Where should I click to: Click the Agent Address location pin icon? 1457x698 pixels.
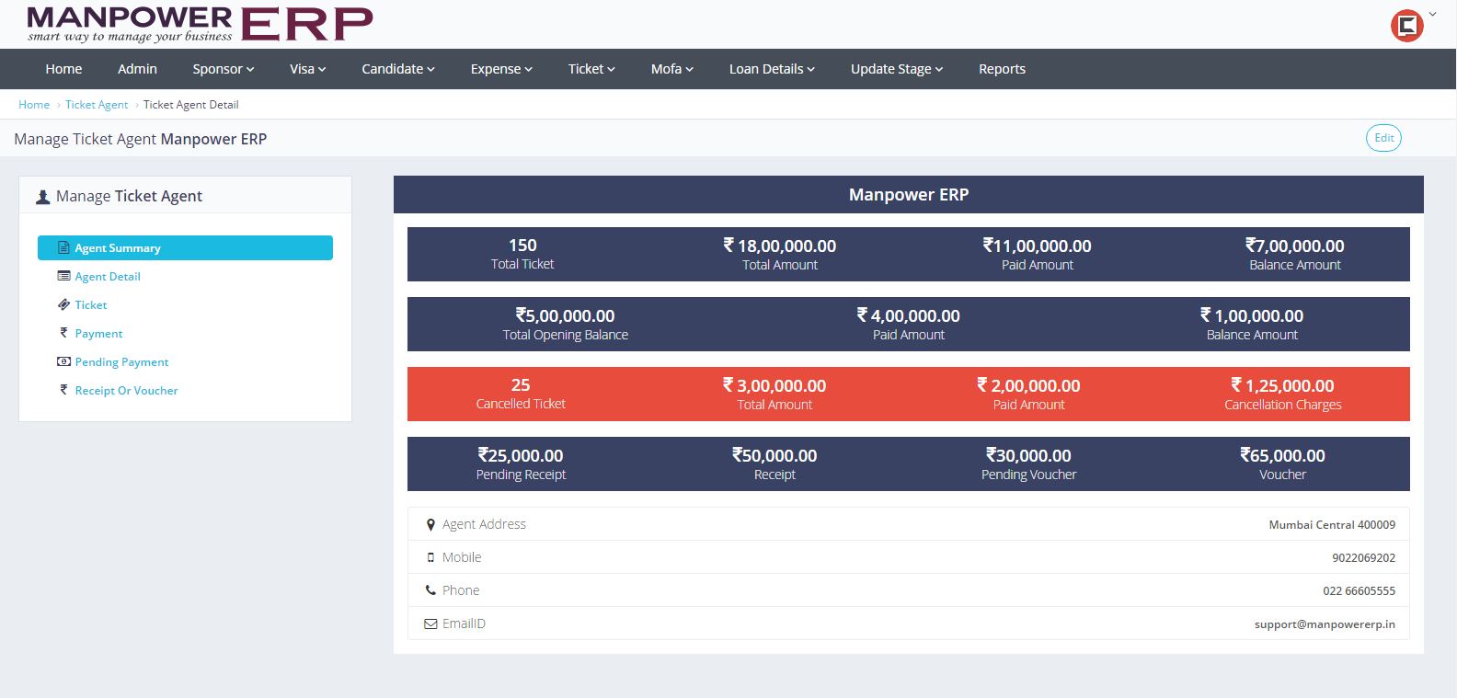point(430,524)
